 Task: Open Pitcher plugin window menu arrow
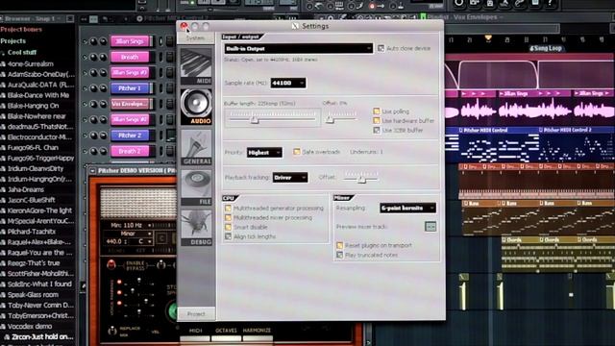[92, 171]
